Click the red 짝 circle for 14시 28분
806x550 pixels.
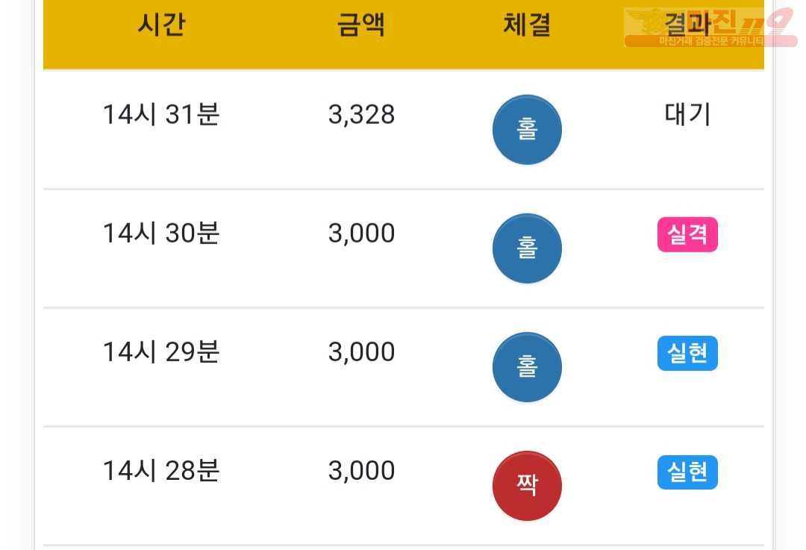(x=527, y=486)
